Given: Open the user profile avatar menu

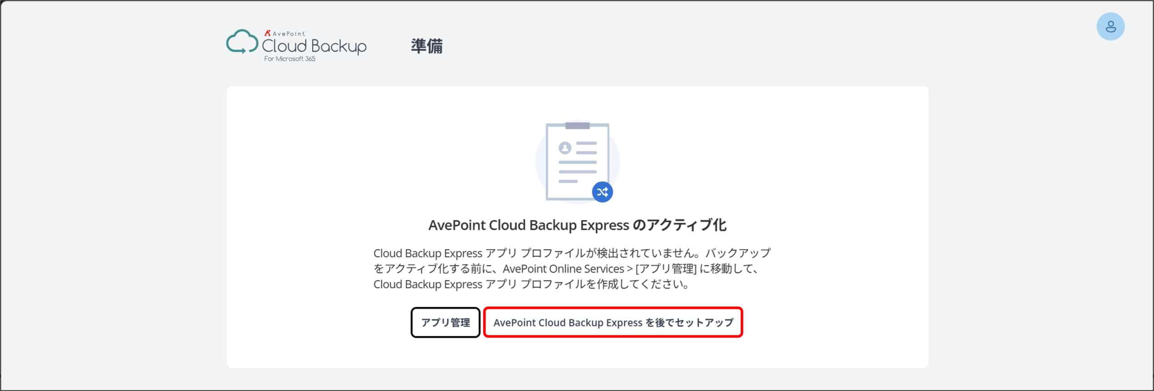Looking at the screenshot, I should [1110, 27].
